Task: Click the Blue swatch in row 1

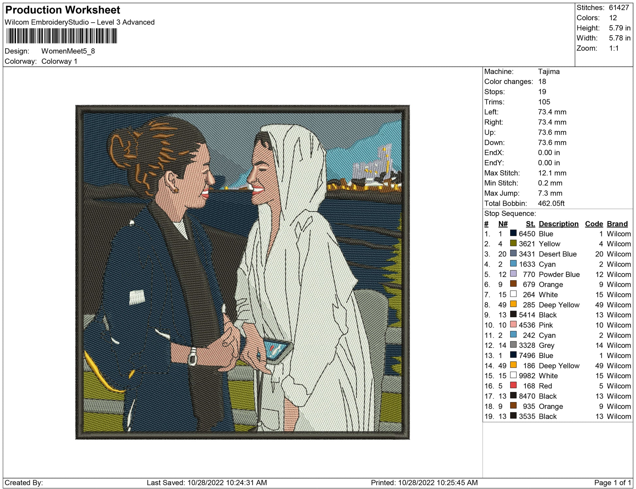Action: pos(513,233)
